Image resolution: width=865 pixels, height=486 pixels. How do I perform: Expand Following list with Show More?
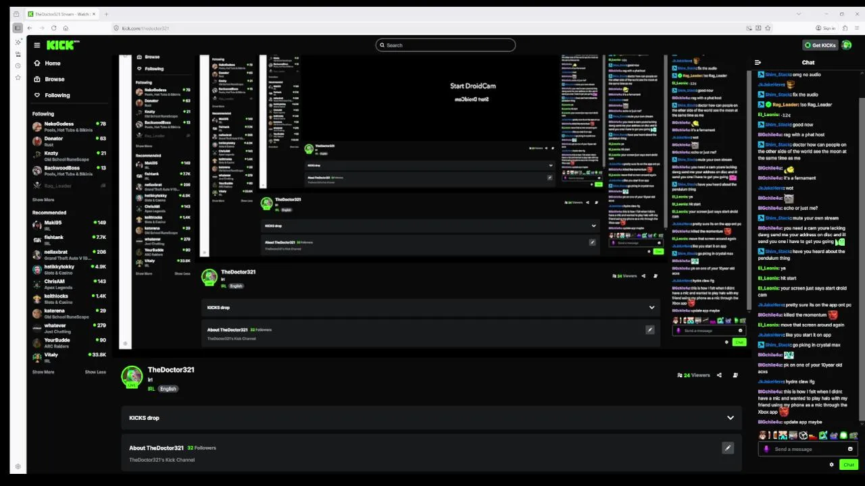click(43, 200)
